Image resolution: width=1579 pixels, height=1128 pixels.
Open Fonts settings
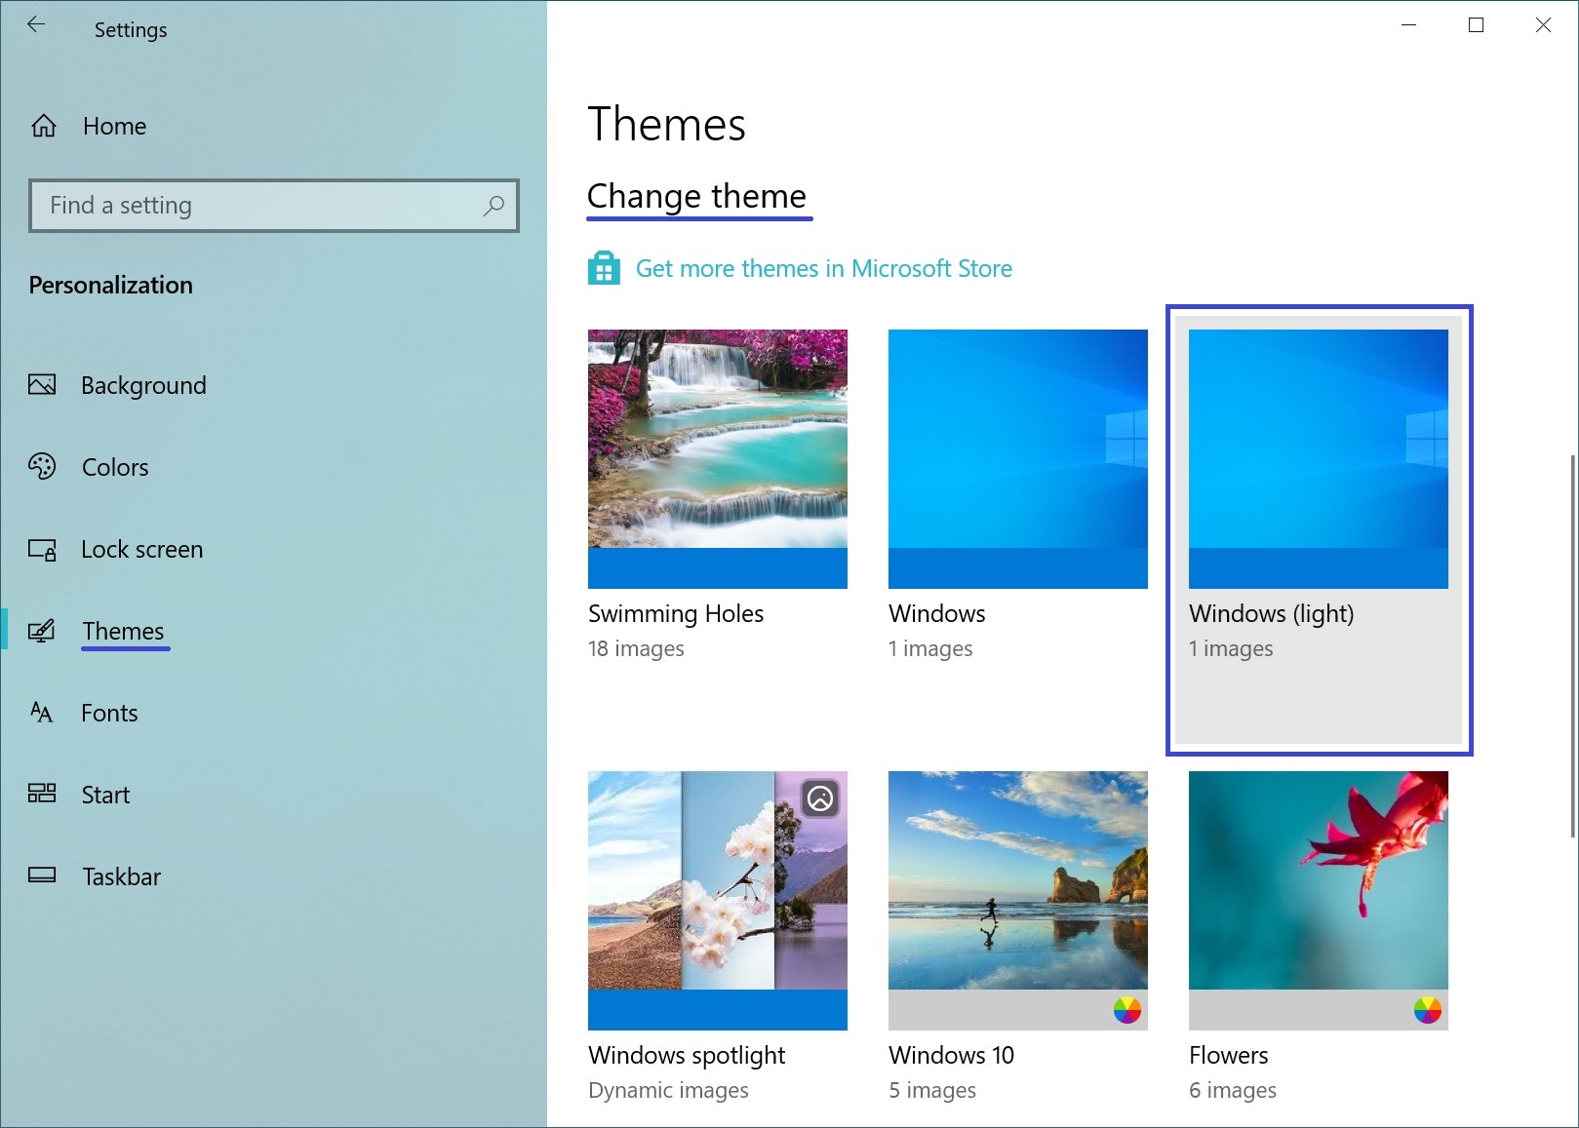coord(109,713)
